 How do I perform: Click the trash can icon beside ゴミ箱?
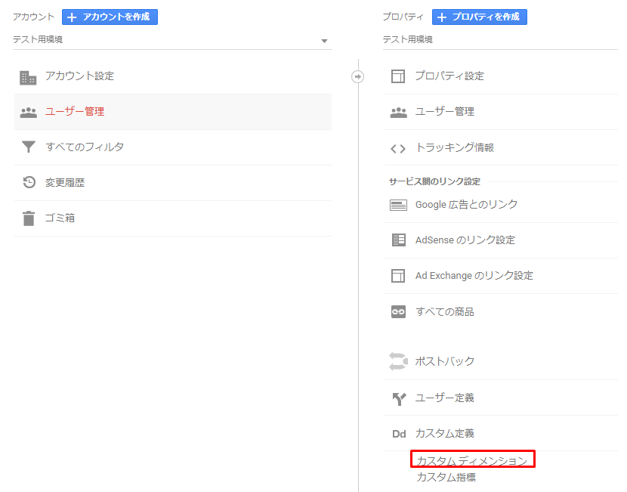point(29,218)
